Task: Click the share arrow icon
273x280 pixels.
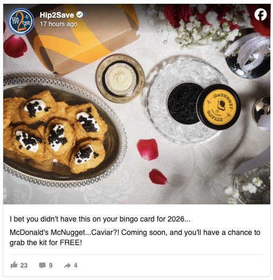Action: (x=68, y=266)
